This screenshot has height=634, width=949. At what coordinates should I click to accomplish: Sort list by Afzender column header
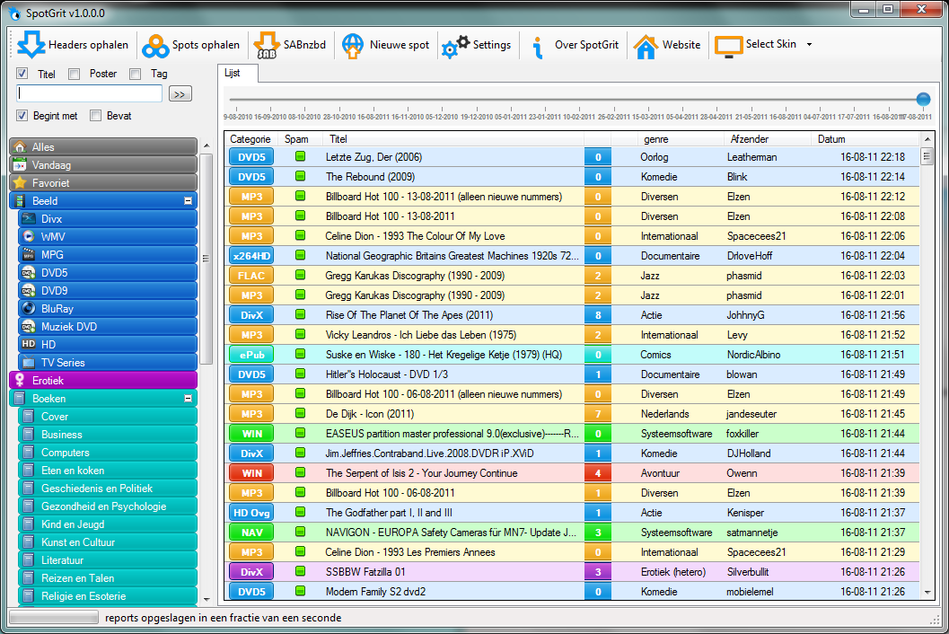point(767,139)
